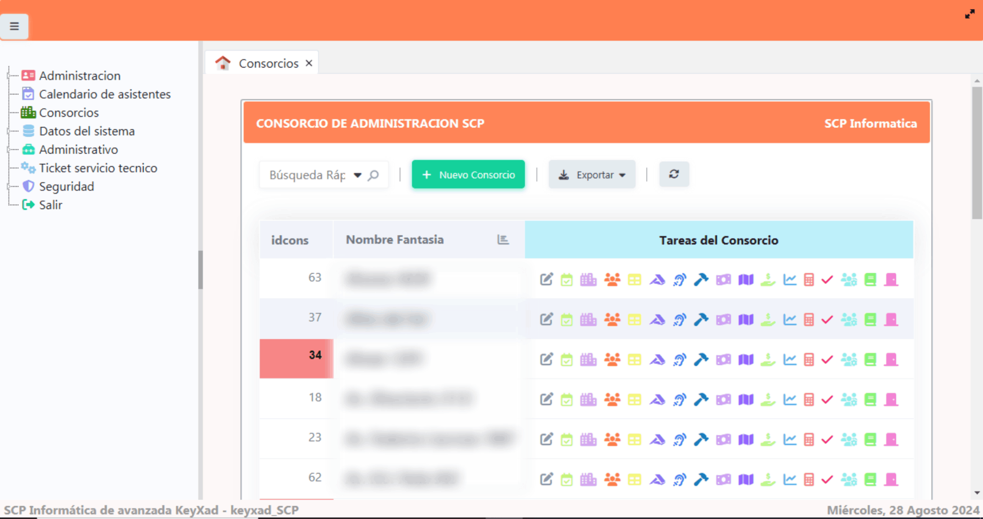Click the purple folded map icon in row 34
Image resolution: width=983 pixels, height=519 pixels.
coord(746,360)
